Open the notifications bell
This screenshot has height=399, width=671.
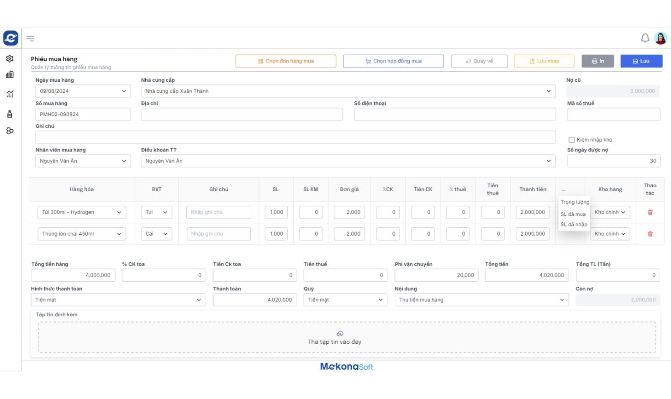(x=645, y=38)
